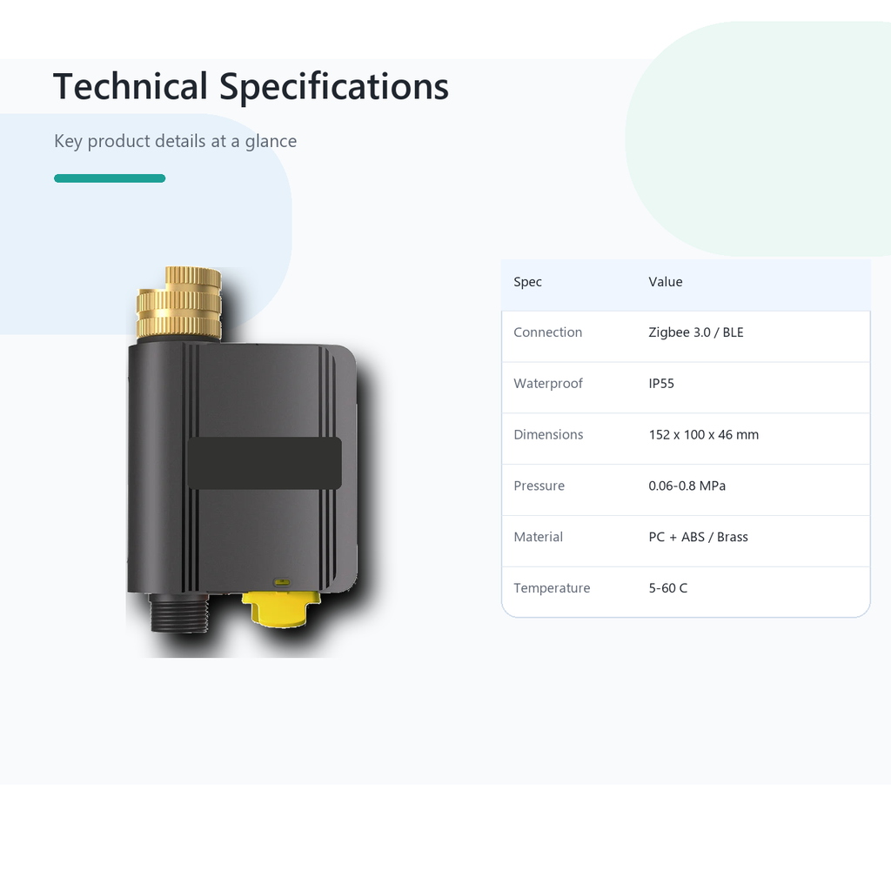
Task: Select the '0.06-0.8 MPa' value
Action: tap(687, 486)
